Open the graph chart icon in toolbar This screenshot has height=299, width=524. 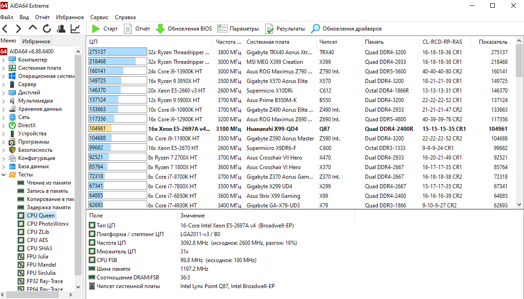75,29
